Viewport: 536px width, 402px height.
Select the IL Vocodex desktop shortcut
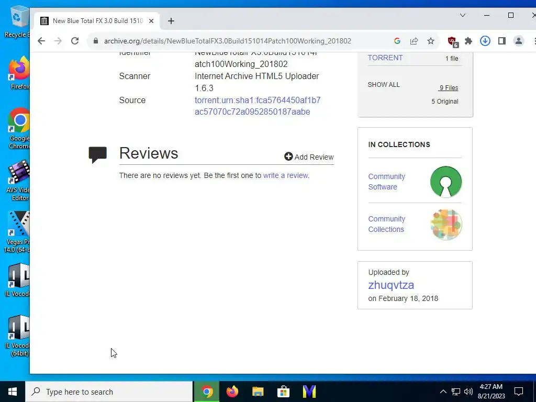(x=18, y=281)
